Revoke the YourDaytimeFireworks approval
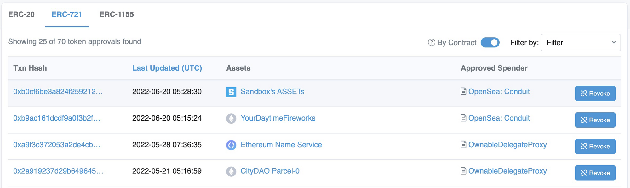Image resolution: width=630 pixels, height=188 pixels. coord(595,120)
